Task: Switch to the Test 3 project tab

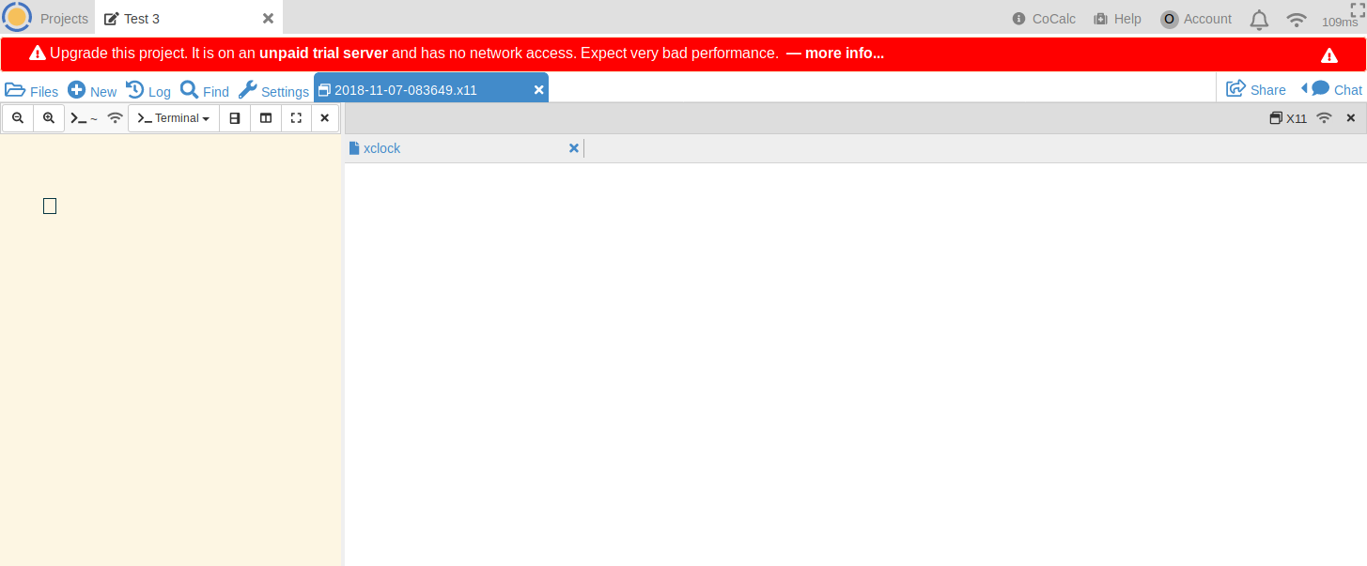Action: [141, 17]
